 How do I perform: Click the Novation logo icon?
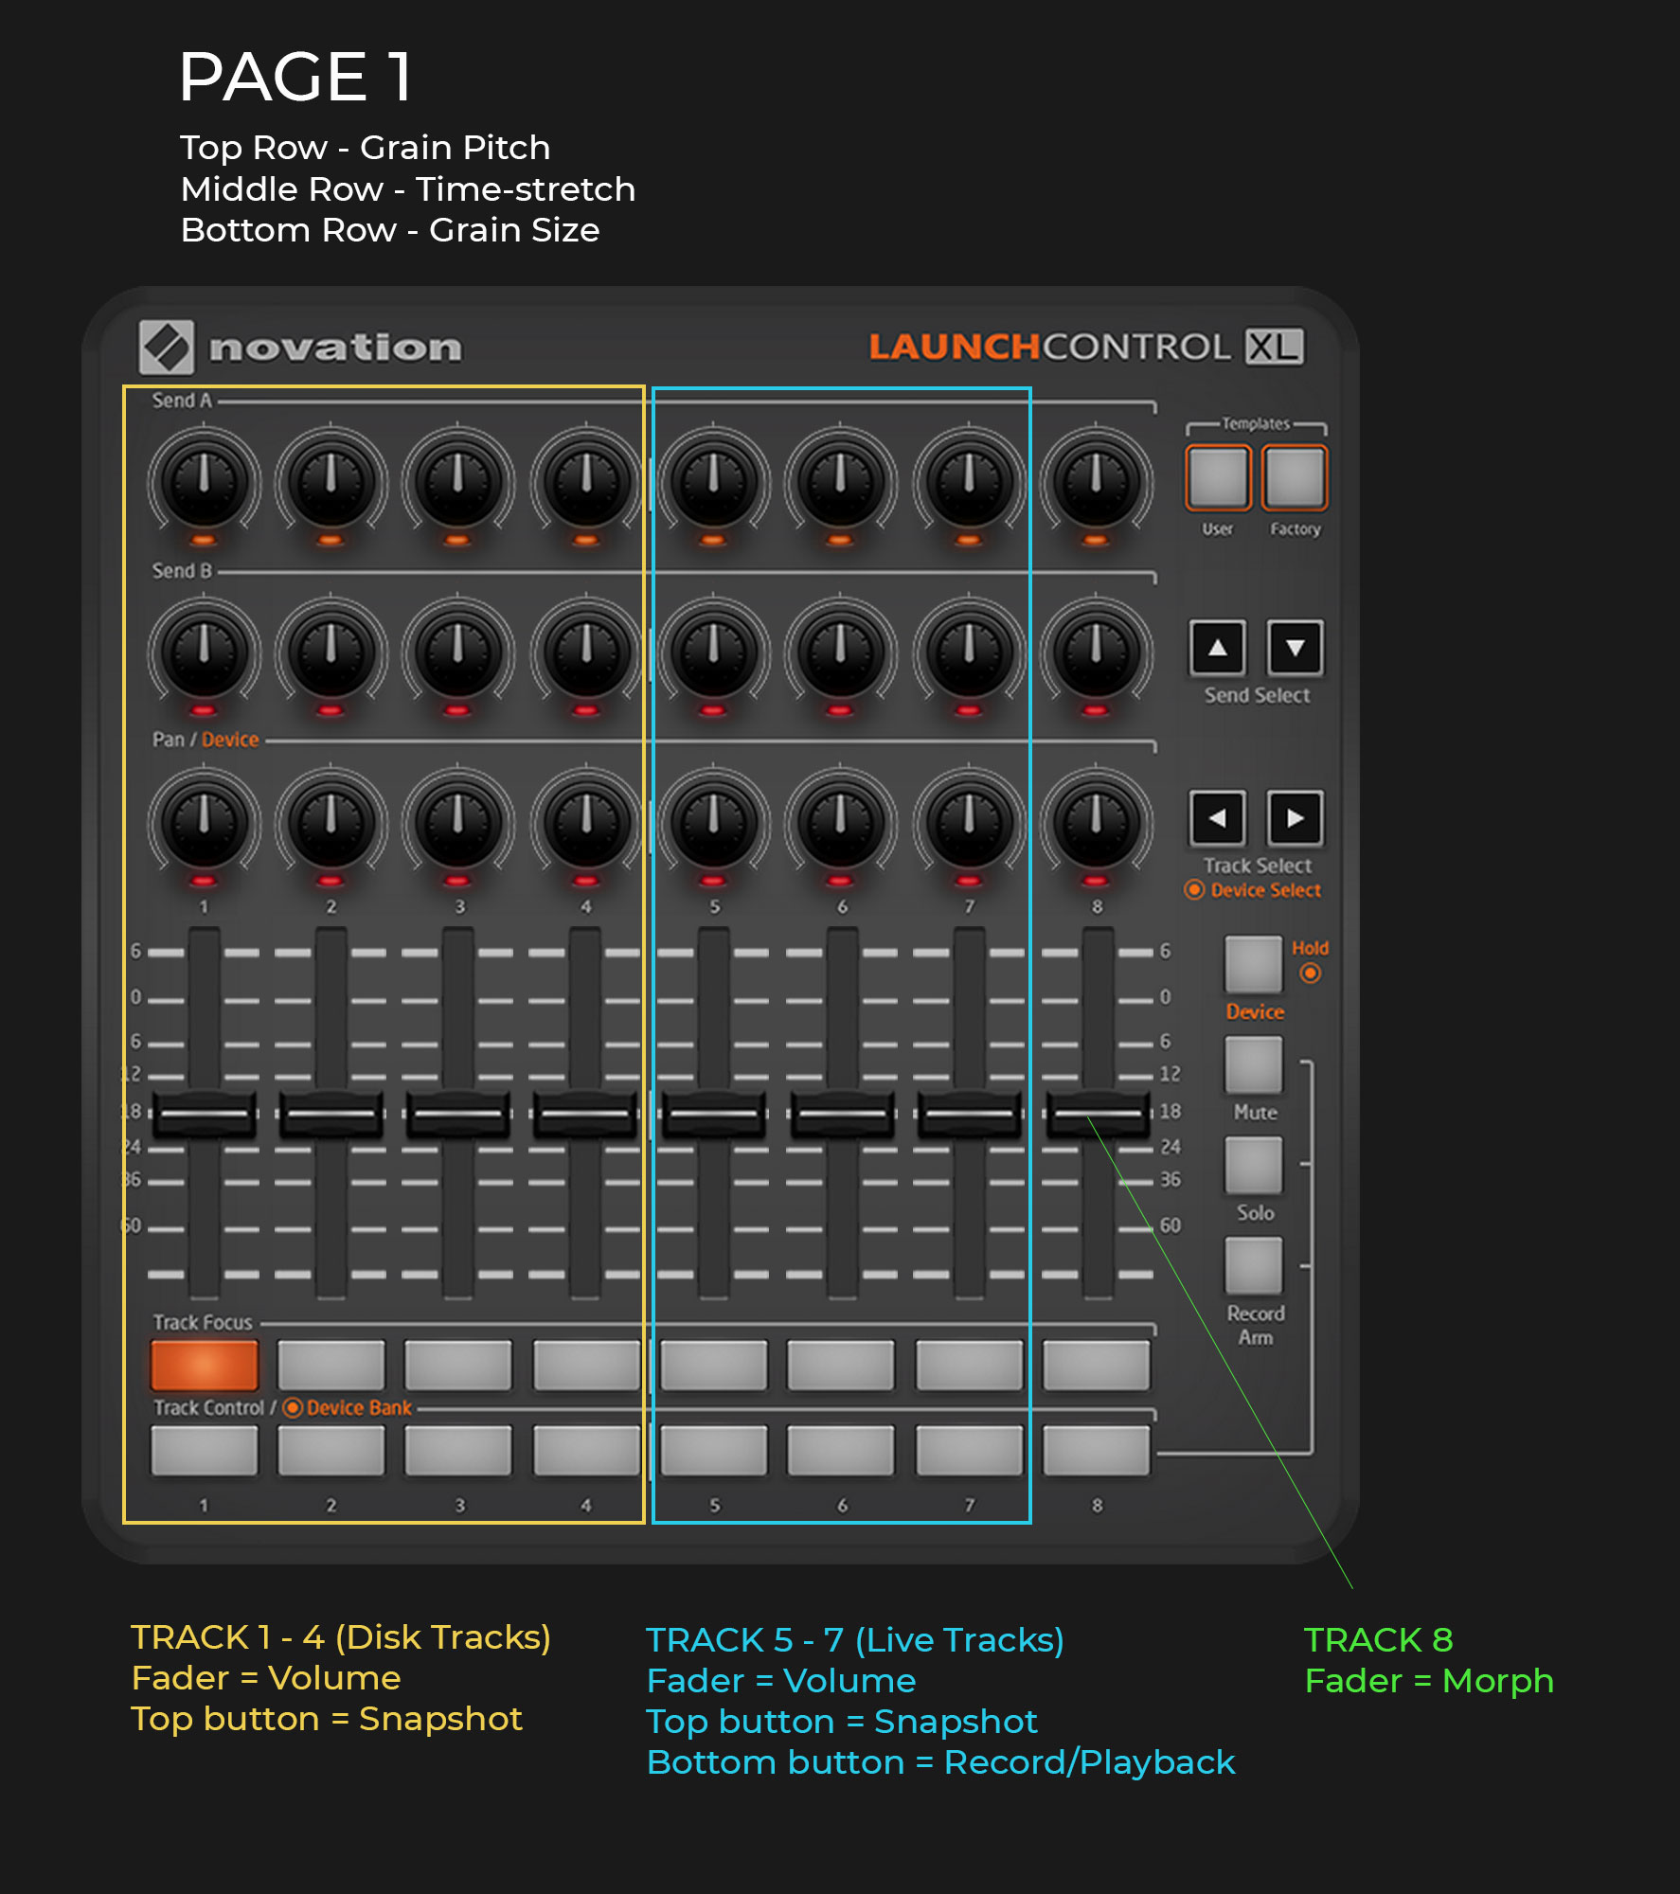click(167, 347)
